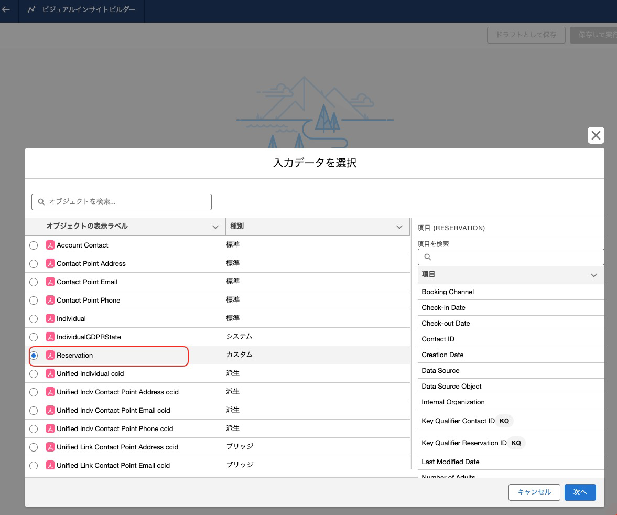Click the magnifier icon in object search
Viewport: 617px width, 515px height.
pyautogui.click(x=41, y=201)
